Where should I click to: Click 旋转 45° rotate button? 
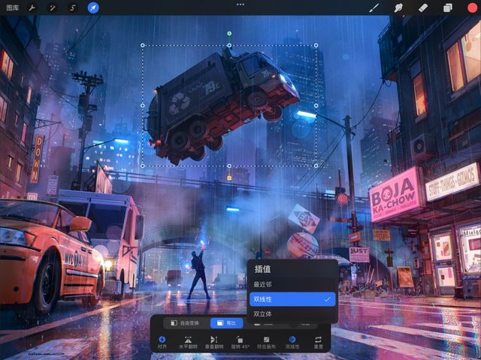pos(240,342)
